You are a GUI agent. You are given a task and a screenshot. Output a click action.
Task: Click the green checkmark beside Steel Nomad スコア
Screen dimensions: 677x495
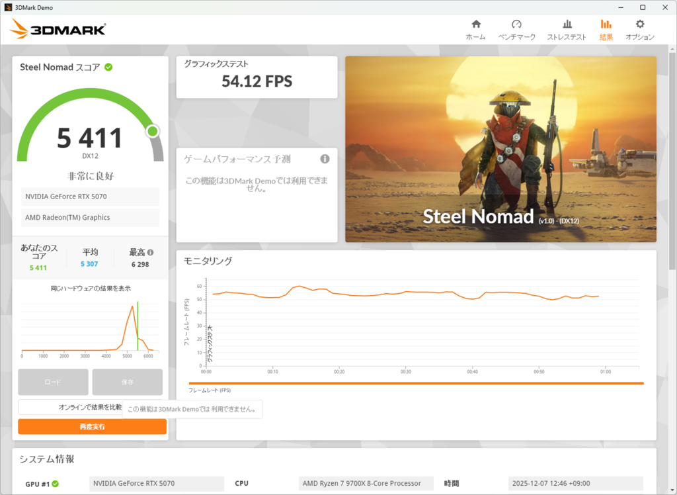tap(108, 67)
